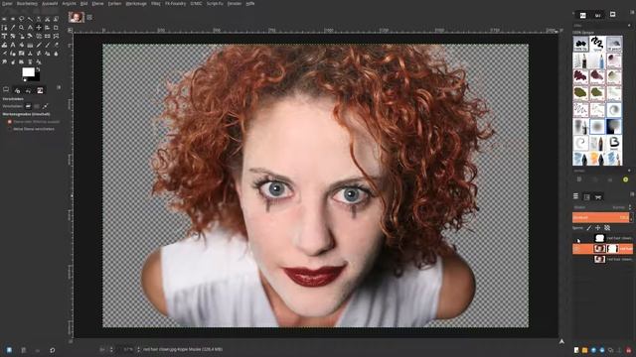Viewport: 636px width, 357px height.
Task: Open the zoom percentage dropdown in the status bar
Action: point(138,349)
